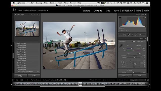Open the Apple menu
The image size is (161, 91).
(14, 3)
